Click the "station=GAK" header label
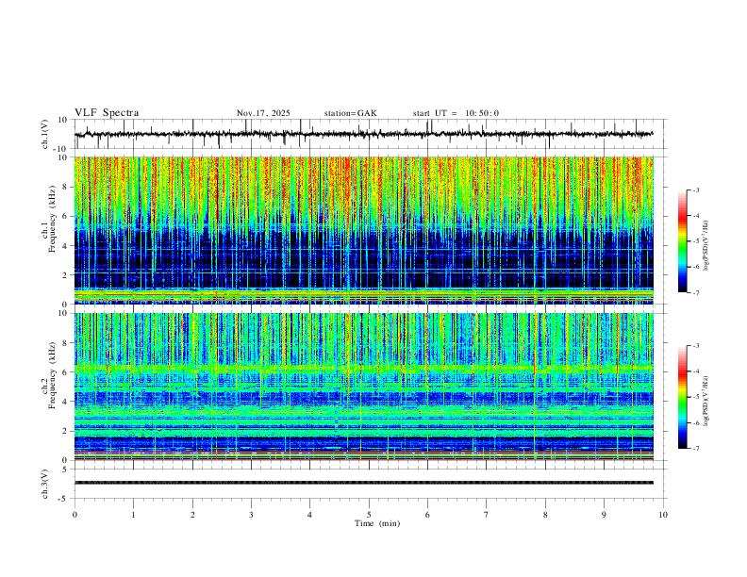747x577 pixels. click(x=351, y=113)
